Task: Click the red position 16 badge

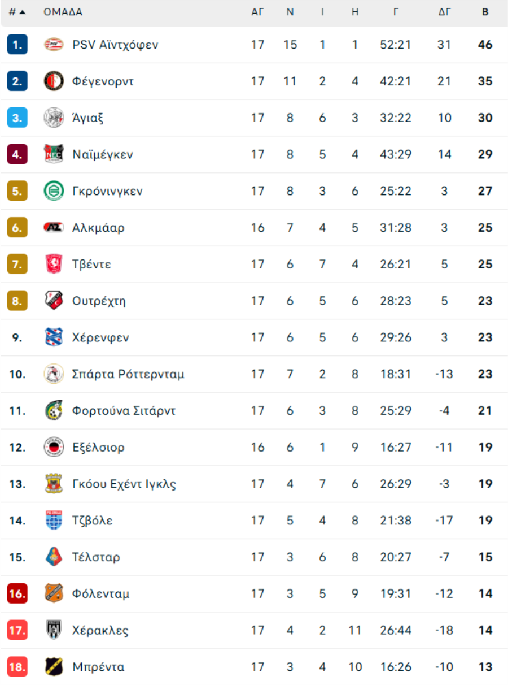Action: point(17,593)
